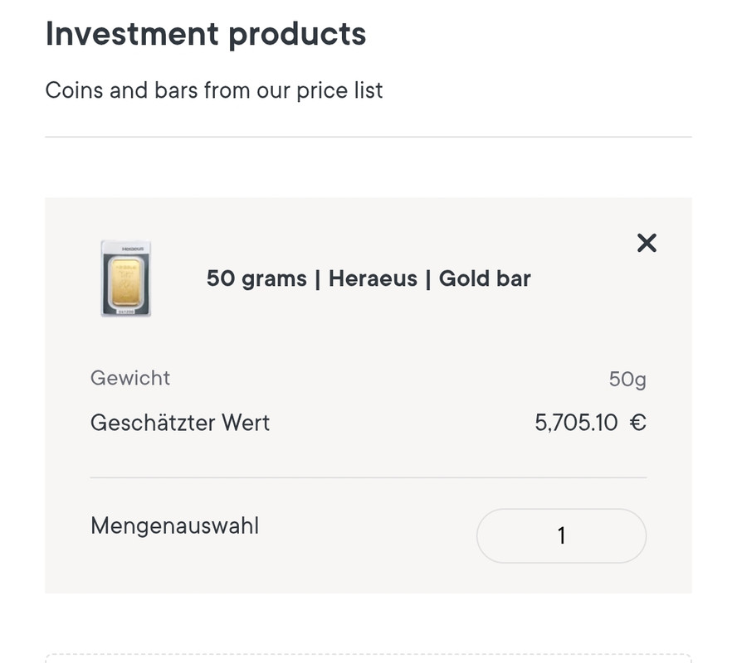Click the divider line above Mengenauswahl
The width and height of the screenshot is (737, 663).
click(x=368, y=477)
